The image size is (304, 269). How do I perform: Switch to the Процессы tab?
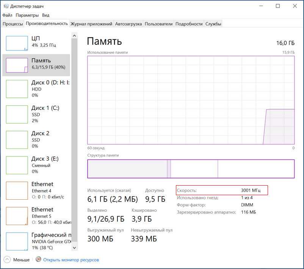click(x=13, y=24)
